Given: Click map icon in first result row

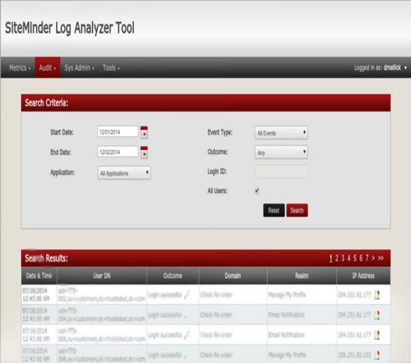Looking at the screenshot, I should pyautogui.click(x=377, y=295).
